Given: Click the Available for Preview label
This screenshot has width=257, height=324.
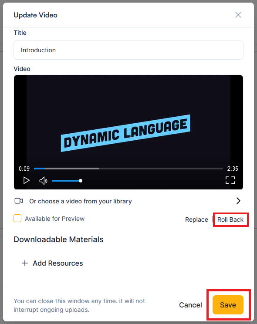Looking at the screenshot, I should pos(54,219).
